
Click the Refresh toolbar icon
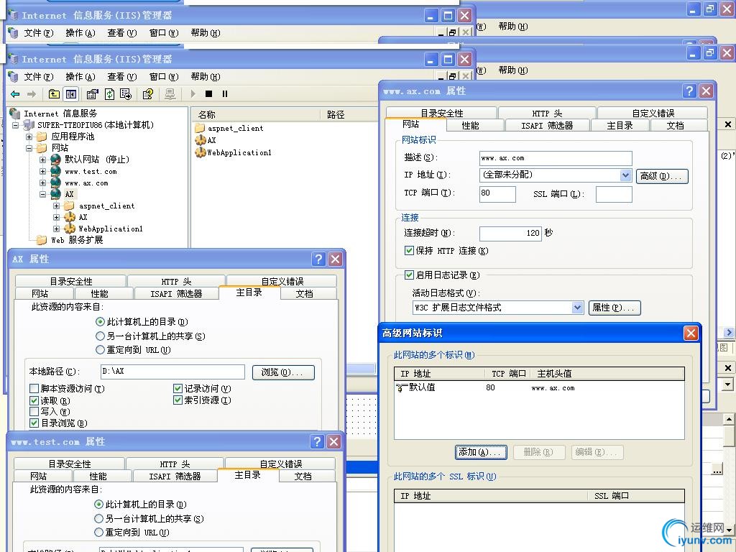(x=109, y=94)
